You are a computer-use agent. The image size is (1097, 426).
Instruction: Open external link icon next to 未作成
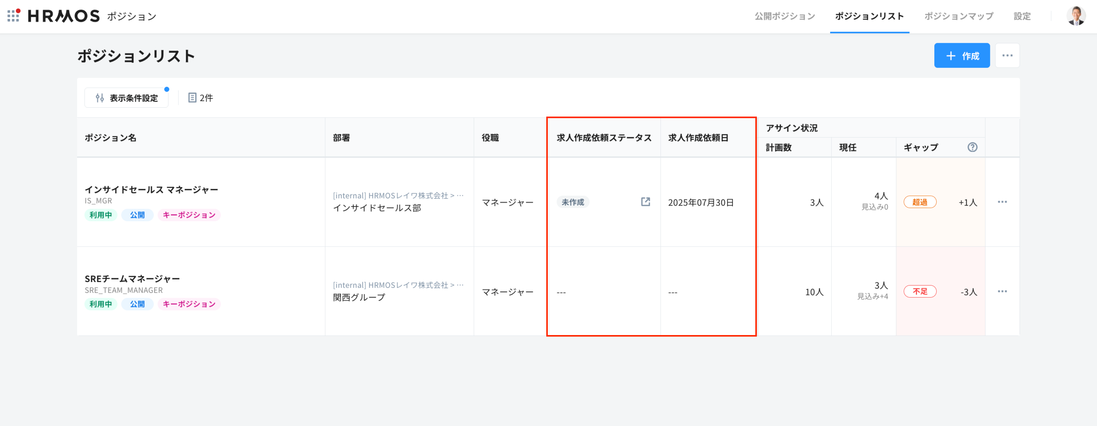click(x=645, y=202)
